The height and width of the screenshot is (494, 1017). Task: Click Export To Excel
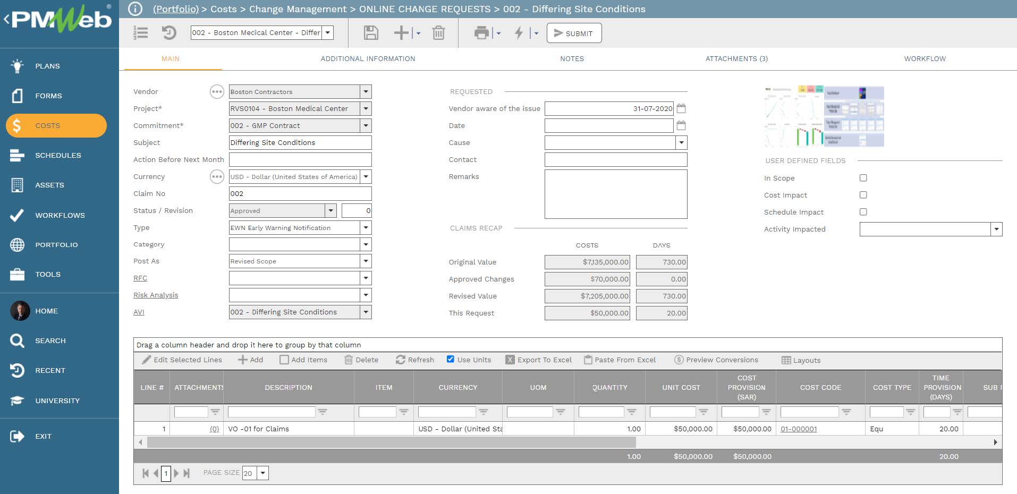[x=539, y=360]
